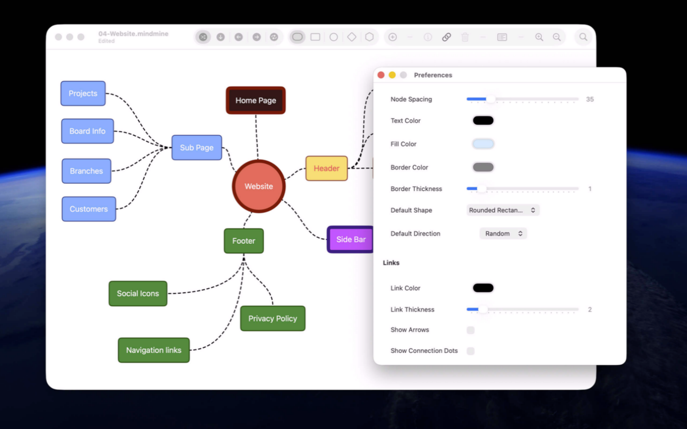Adjust the Link Thickness slider
Screen dimensions: 687x429
(x=523, y=309)
